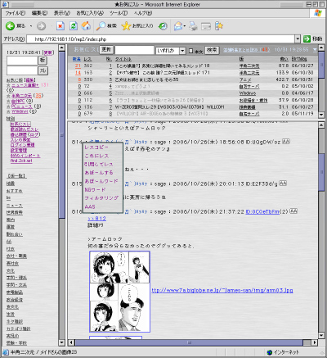Choose AAS in popup menu

tap(90, 206)
